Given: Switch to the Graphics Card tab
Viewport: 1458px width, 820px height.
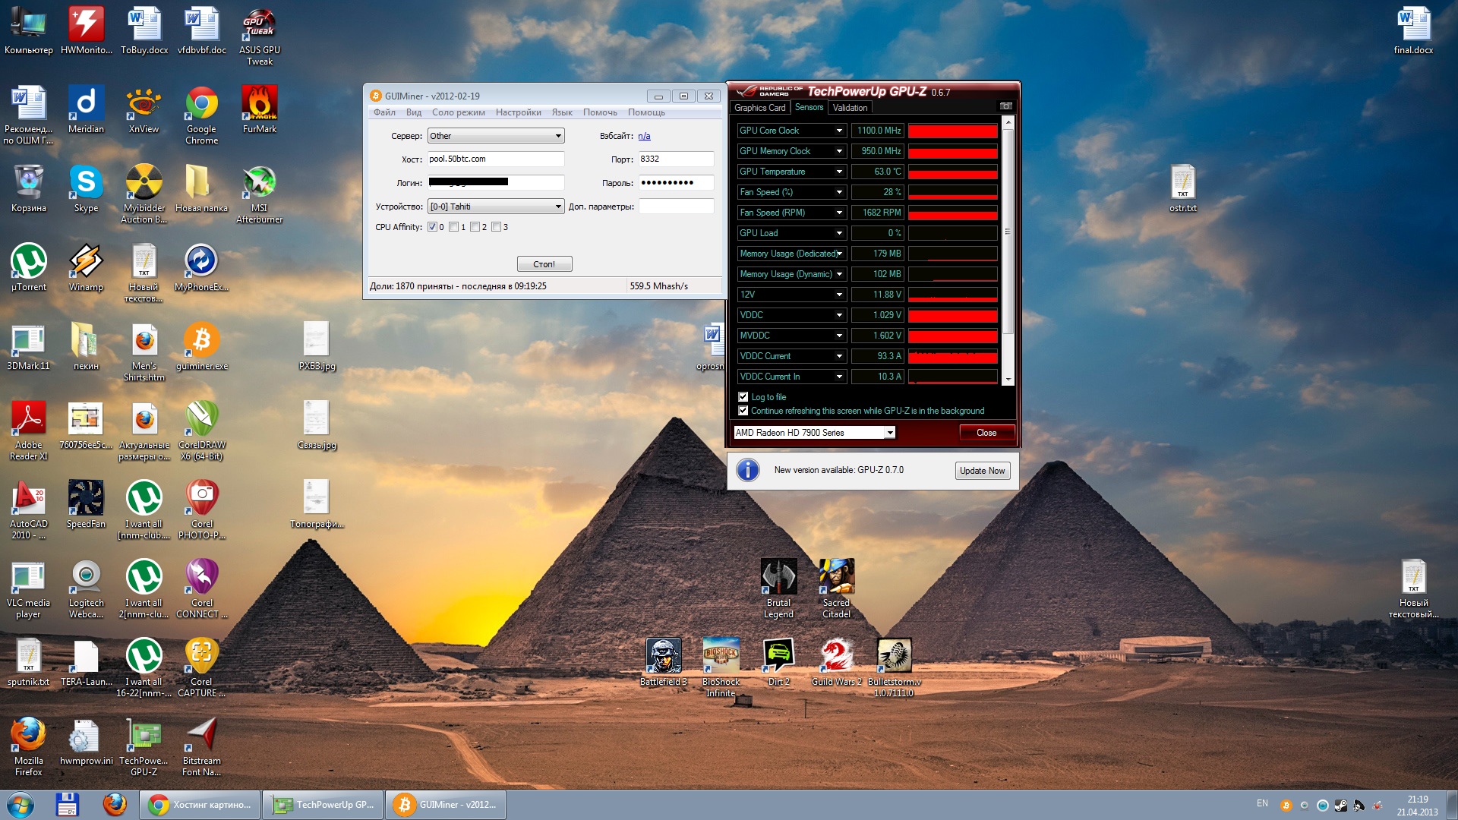Looking at the screenshot, I should click(759, 108).
